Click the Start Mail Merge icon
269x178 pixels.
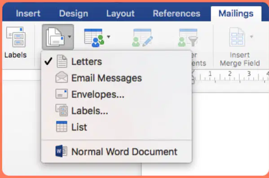(55, 37)
